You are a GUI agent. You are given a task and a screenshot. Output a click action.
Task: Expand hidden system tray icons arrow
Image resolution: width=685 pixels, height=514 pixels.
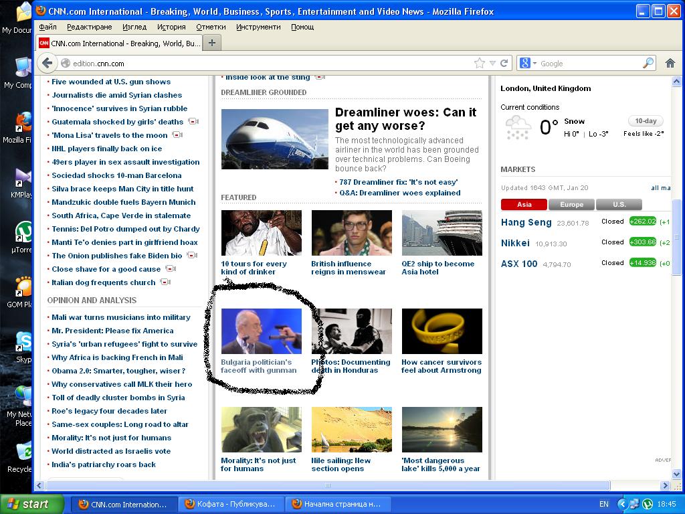623,504
